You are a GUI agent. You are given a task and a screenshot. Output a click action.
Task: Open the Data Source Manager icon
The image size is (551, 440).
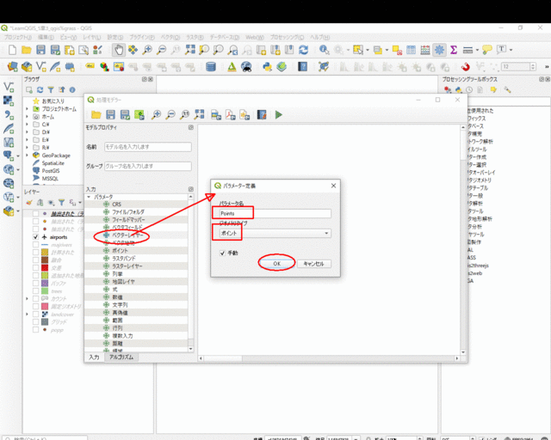[12, 67]
